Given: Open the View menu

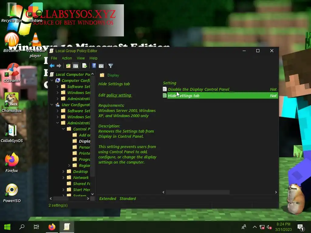Looking at the screenshot, I should click(x=81, y=58).
